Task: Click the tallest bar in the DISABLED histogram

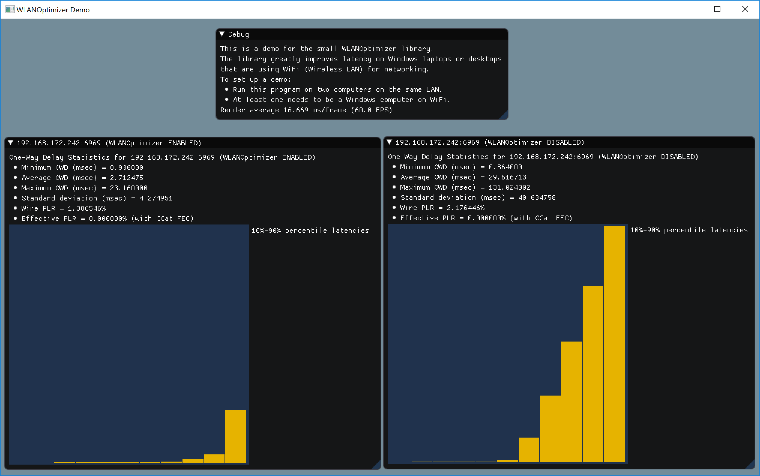Action: click(614, 343)
